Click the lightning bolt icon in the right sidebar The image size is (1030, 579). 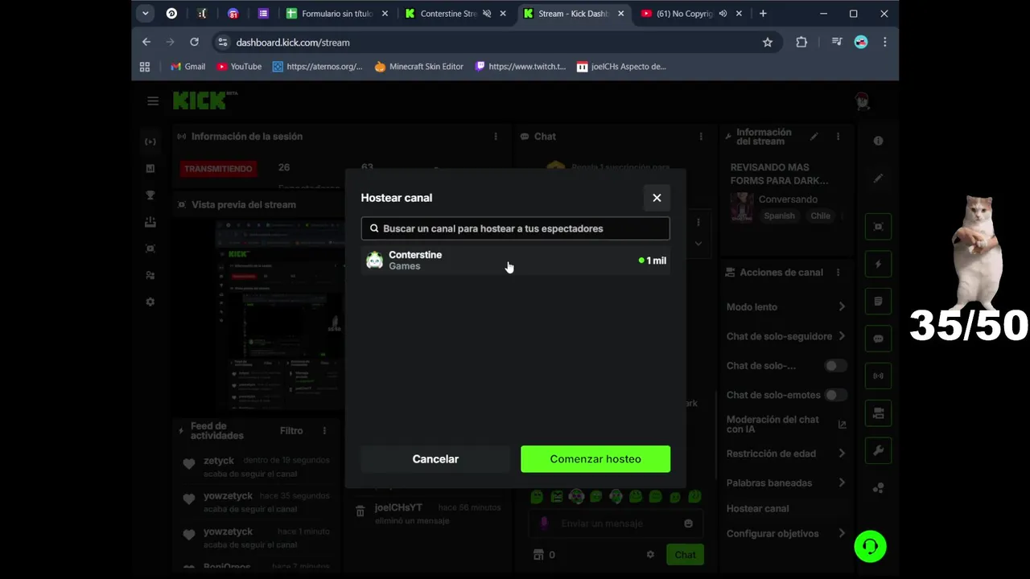878,264
